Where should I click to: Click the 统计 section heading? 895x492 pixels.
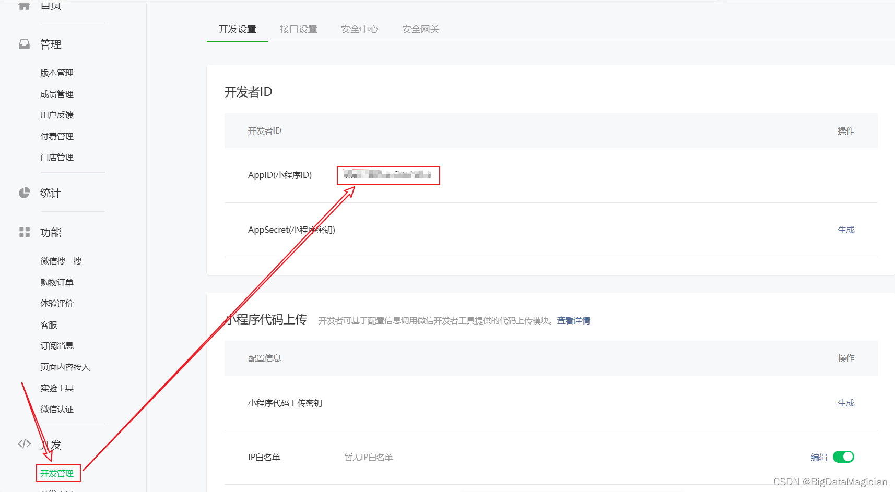(x=51, y=193)
